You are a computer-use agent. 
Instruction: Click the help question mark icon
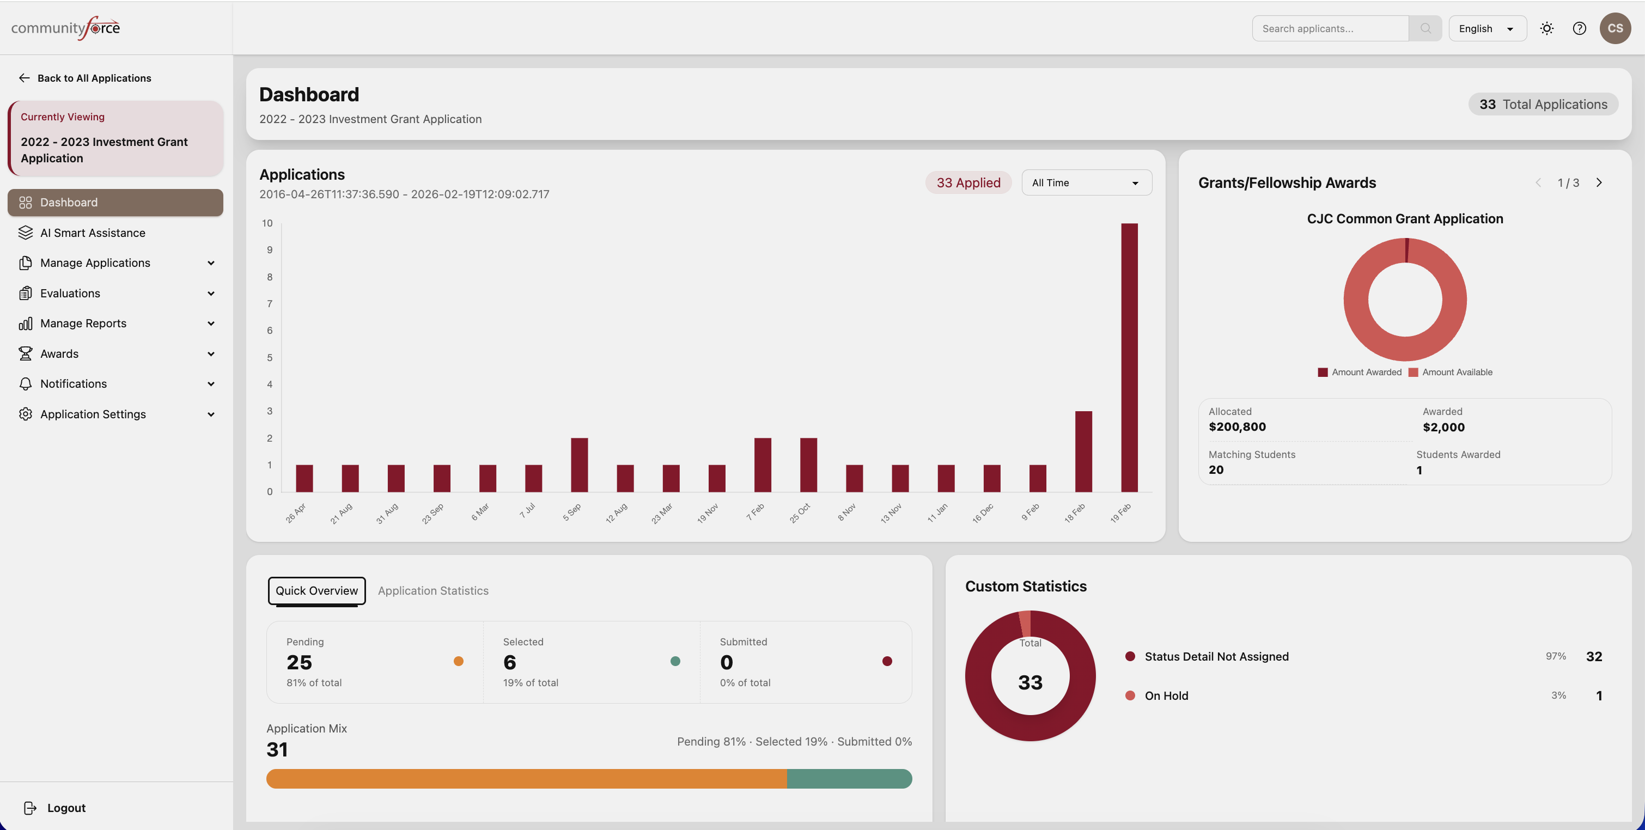coord(1580,28)
